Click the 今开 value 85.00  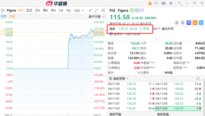pyautogui.click(x=169, y=43)
